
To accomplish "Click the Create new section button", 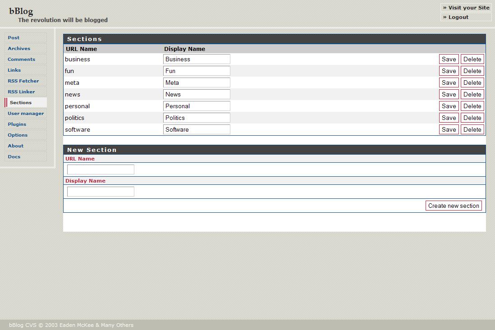I will [x=454, y=206].
